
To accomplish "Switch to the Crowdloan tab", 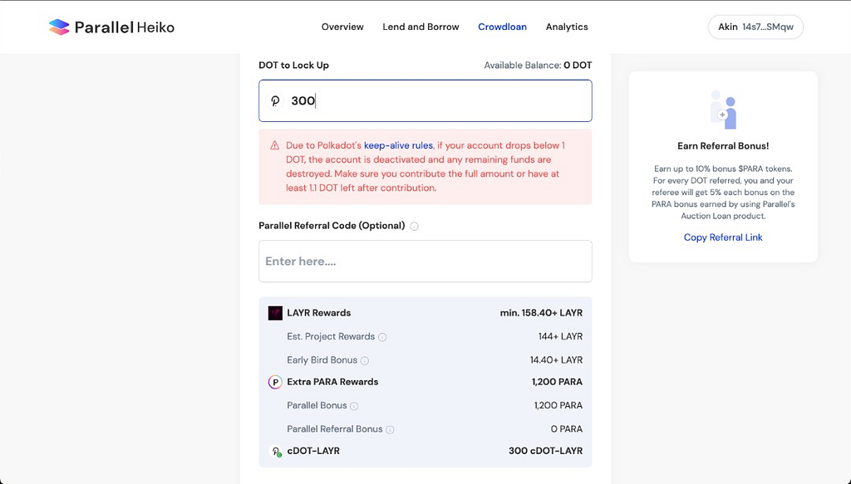I will (502, 27).
